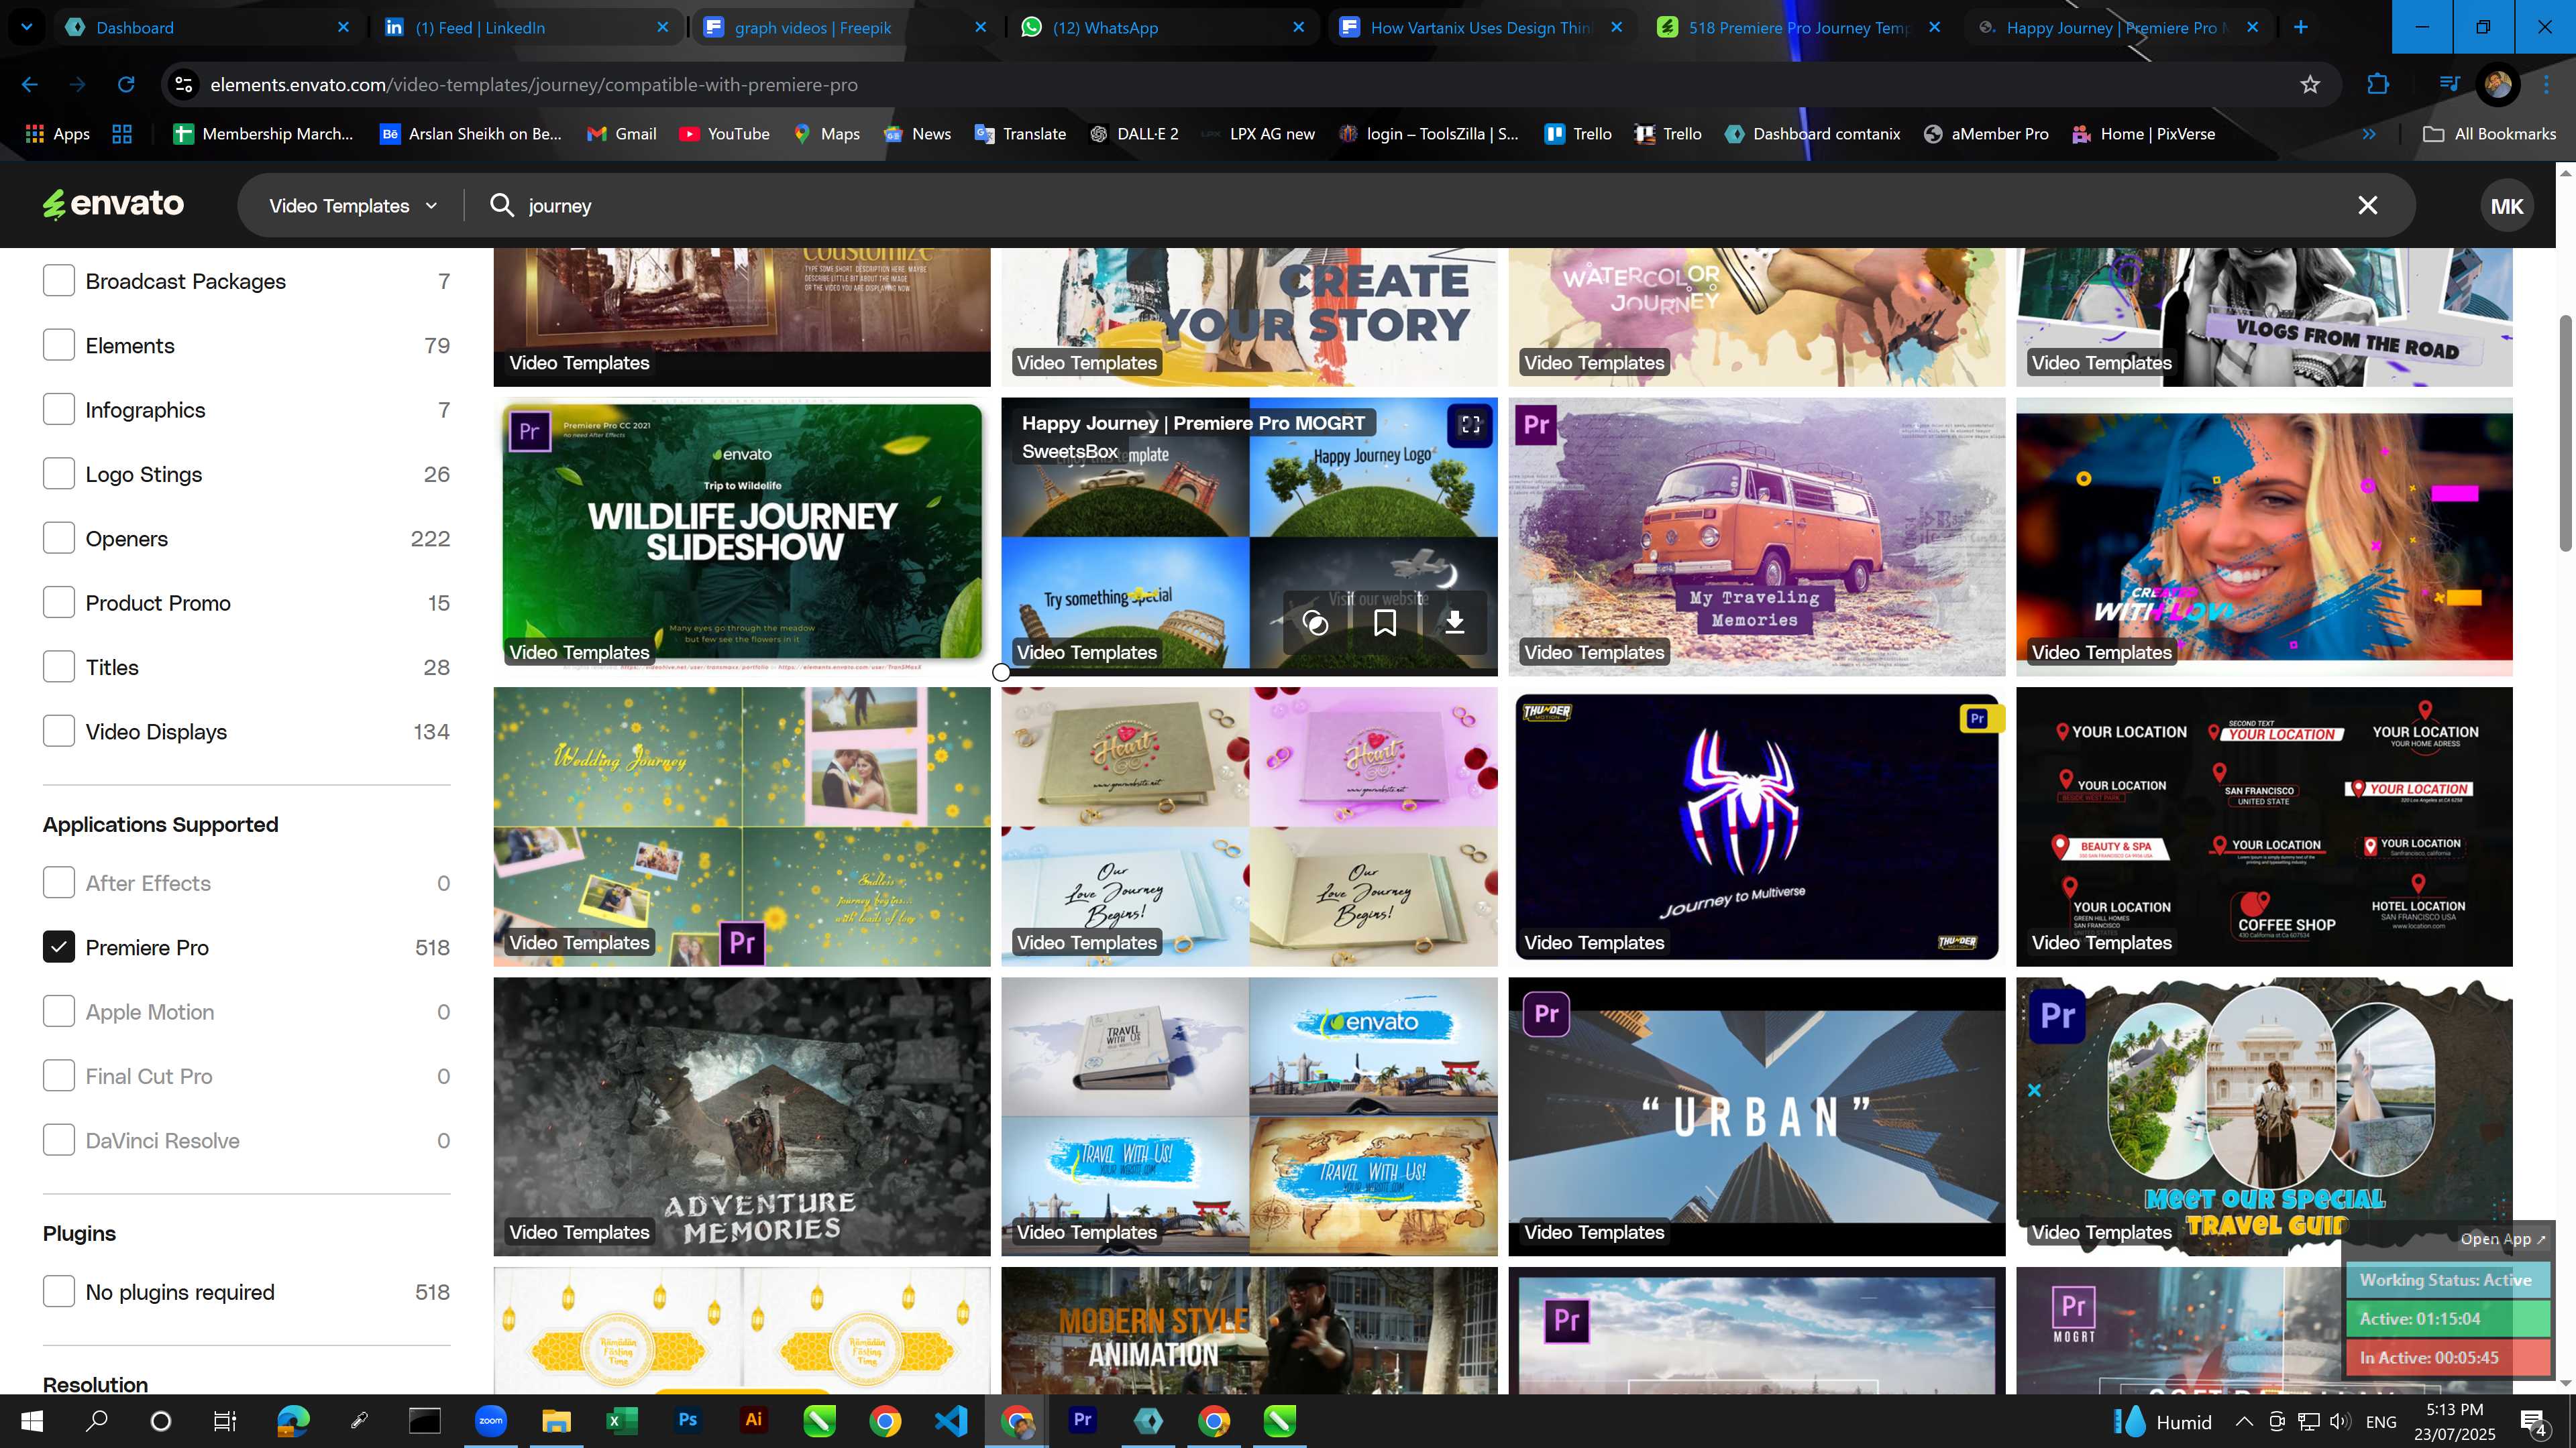Open Wildlife Journey Slideshow thumbnail
Screen dimensions: 2576x1448
coord(742,536)
